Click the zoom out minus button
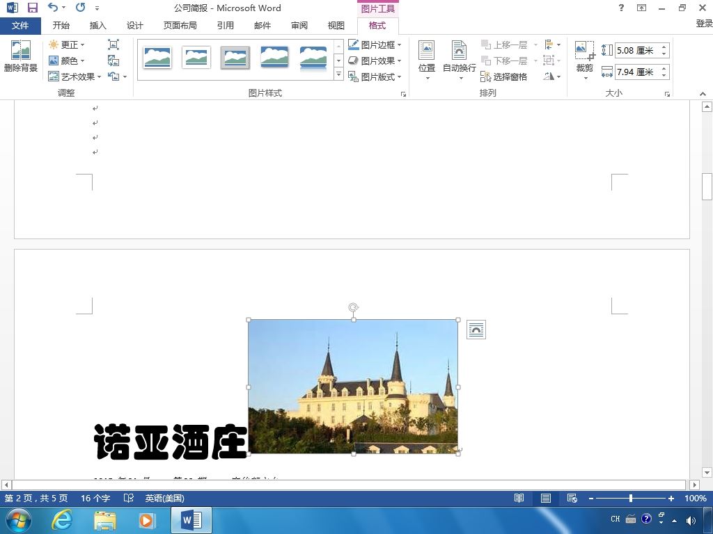The width and height of the screenshot is (713, 534). pyautogui.click(x=590, y=498)
